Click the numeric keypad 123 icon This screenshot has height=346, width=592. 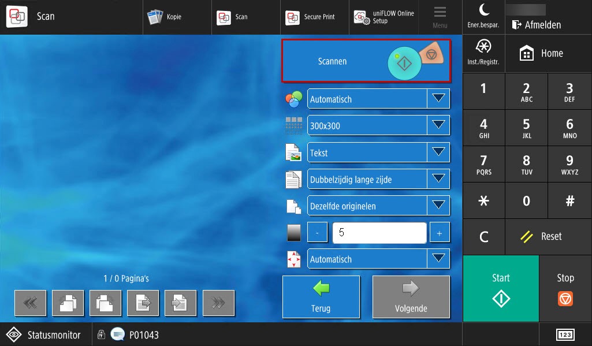[x=565, y=334]
